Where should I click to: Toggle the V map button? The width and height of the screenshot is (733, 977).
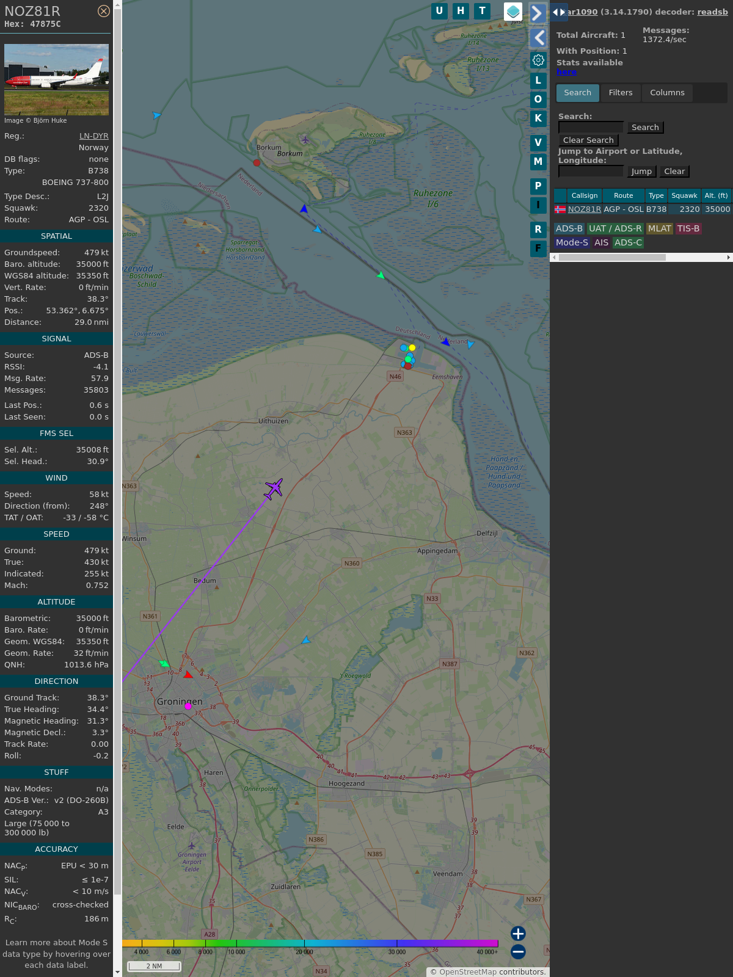click(x=538, y=143)
